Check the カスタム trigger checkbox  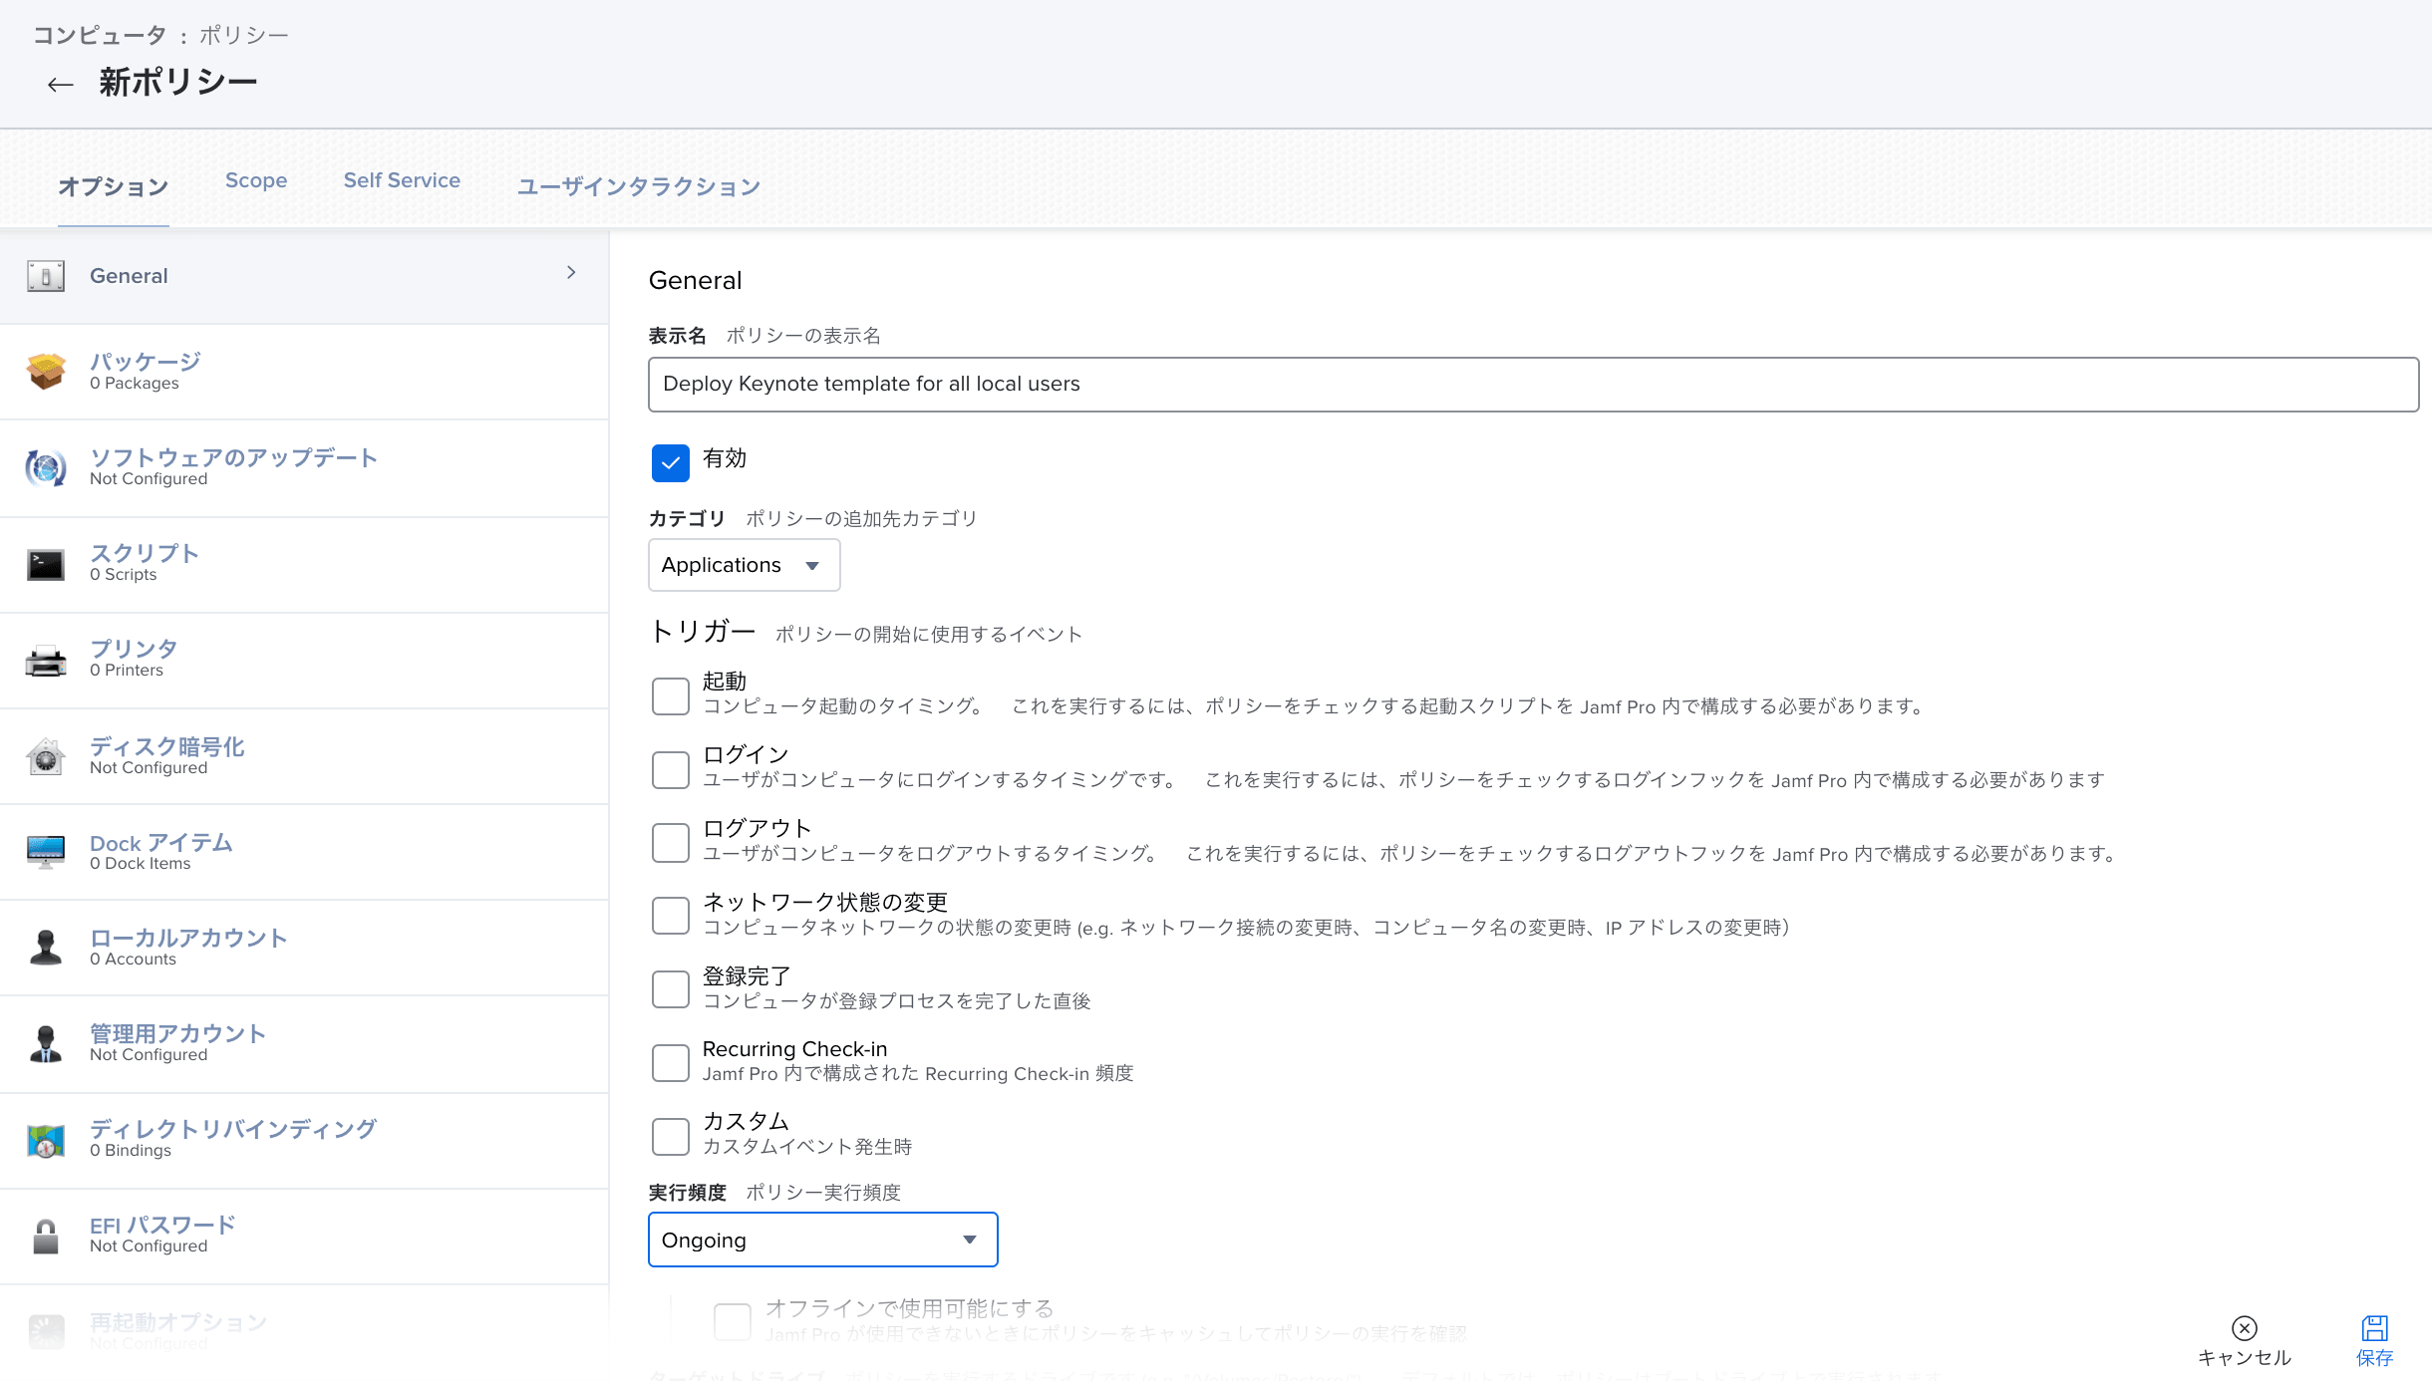click(x=671, y=1136)
